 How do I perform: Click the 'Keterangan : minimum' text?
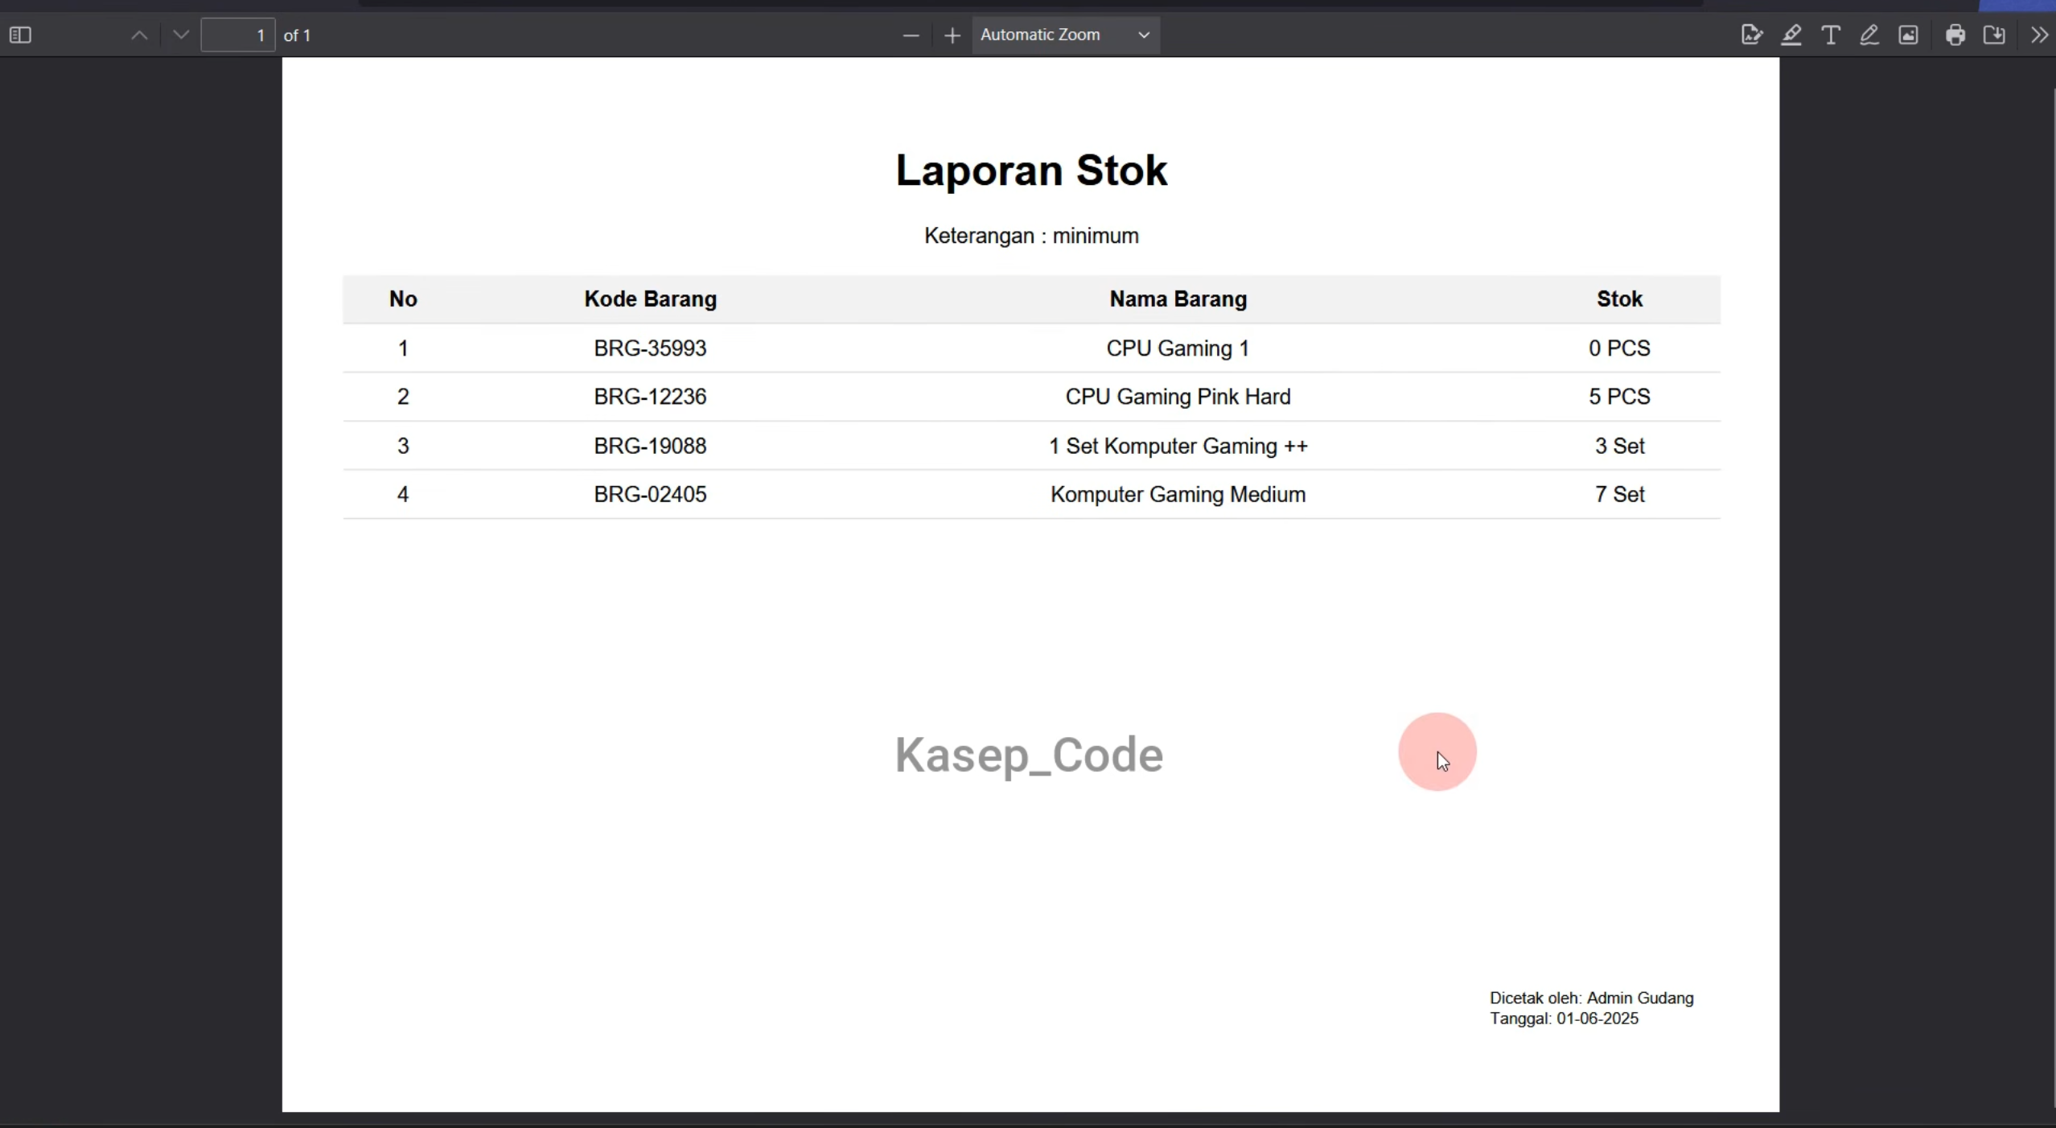coord(1031,236)
